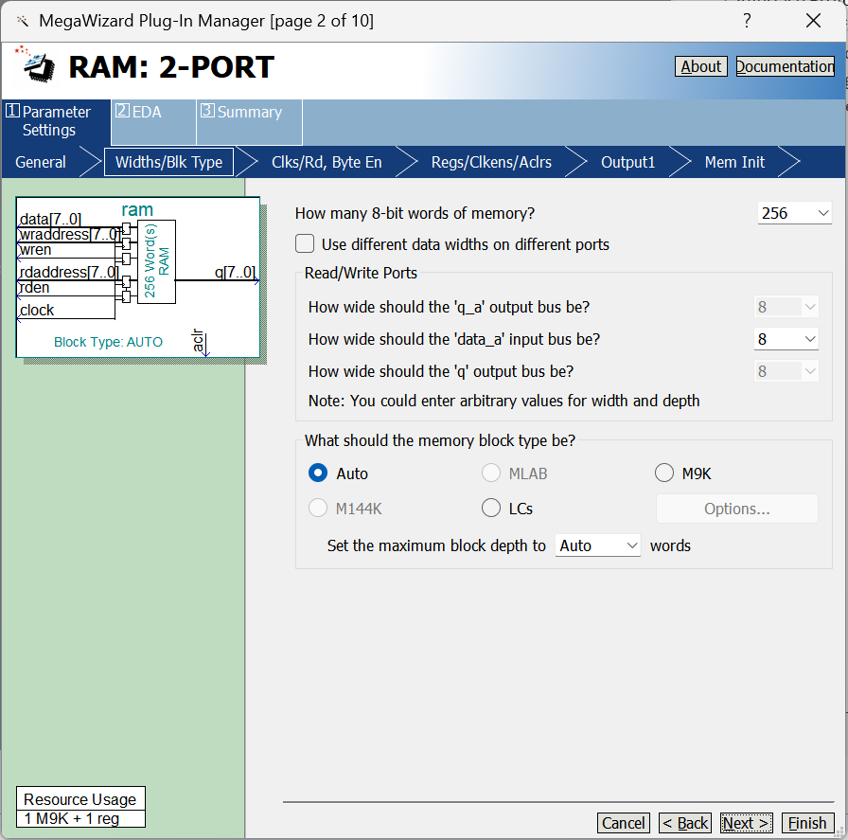Click the 'clock' port label in diagram
The width and height of the screenshot is (848, 840).
37,310
